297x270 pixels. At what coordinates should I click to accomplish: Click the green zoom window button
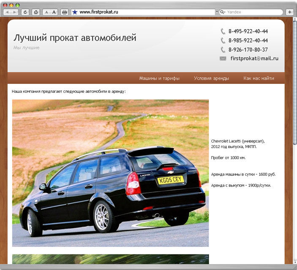click(18, 5)
